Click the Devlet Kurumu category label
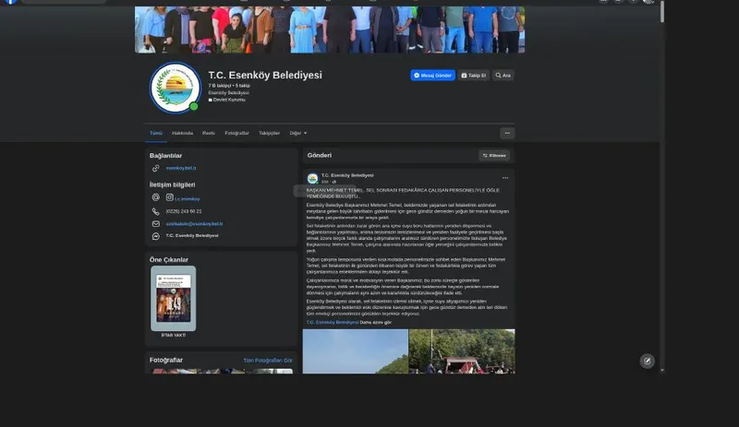Screen dimensions: 739x427 coord(229,100)
